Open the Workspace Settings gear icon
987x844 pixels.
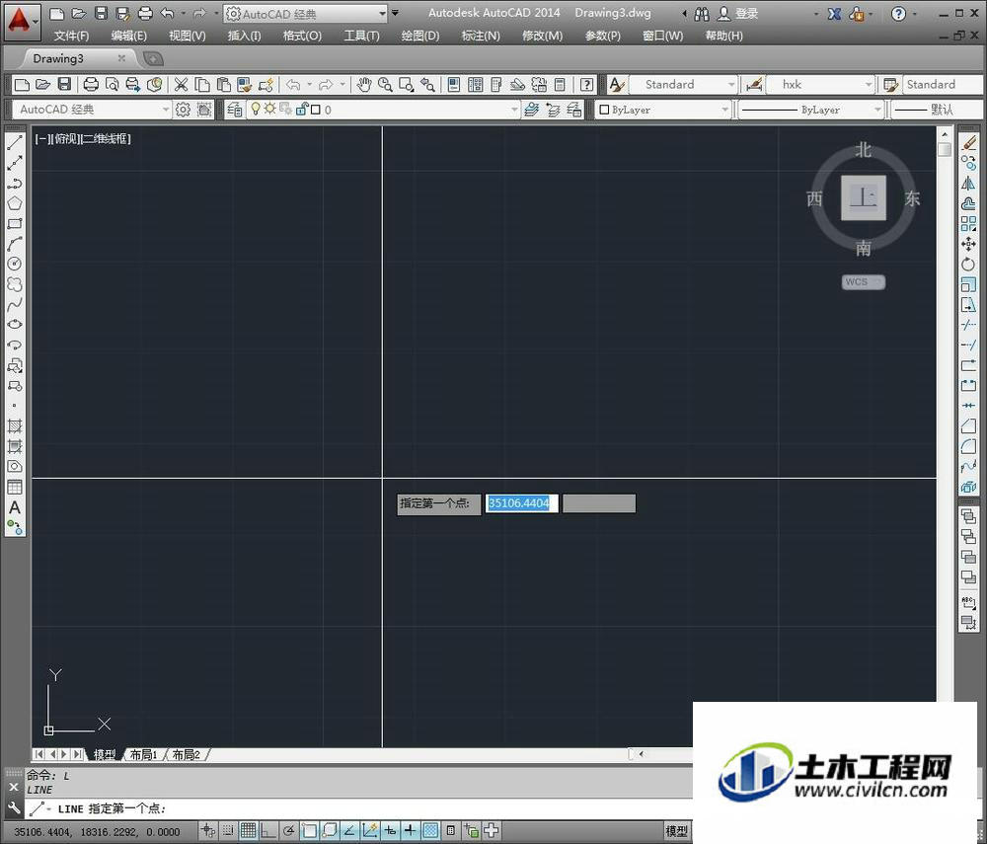[183, 110]
